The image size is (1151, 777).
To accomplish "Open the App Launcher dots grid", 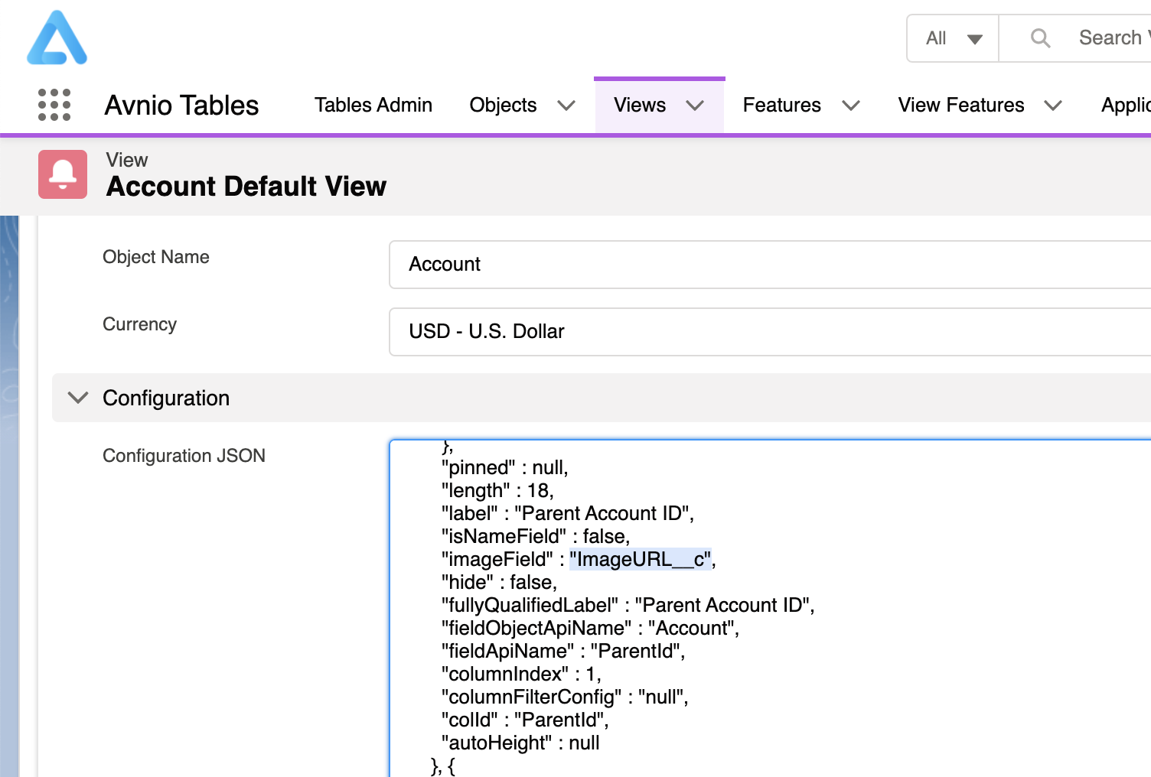I will pos(54,105).
